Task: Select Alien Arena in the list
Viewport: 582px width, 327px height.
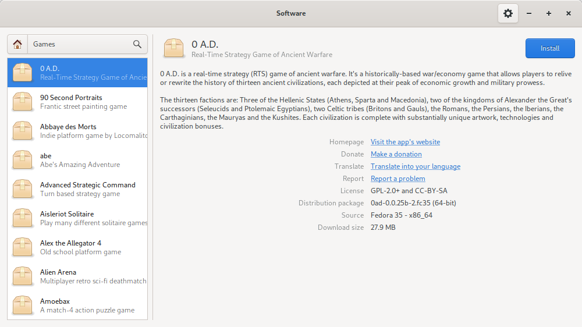Action: point(77,276)
